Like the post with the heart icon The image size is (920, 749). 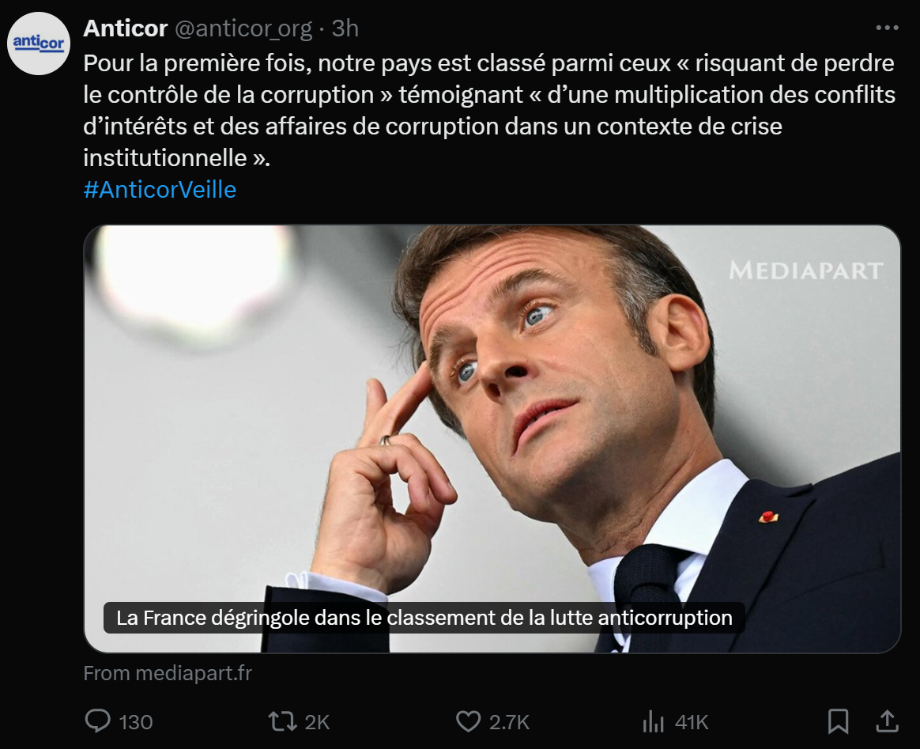coord(469,721)
